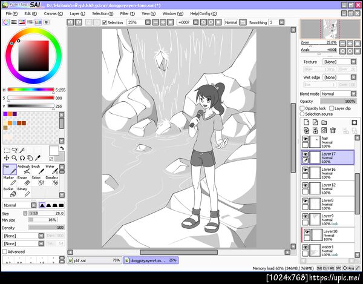This screenshot has height=284, width=363.
Task: Enable Opacity lock checkbox
Action: pyautogui.click(x=302, y=108)
